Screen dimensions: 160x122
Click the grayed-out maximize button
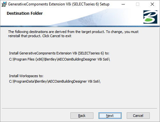pyautogui.click(x=138, y=4)
